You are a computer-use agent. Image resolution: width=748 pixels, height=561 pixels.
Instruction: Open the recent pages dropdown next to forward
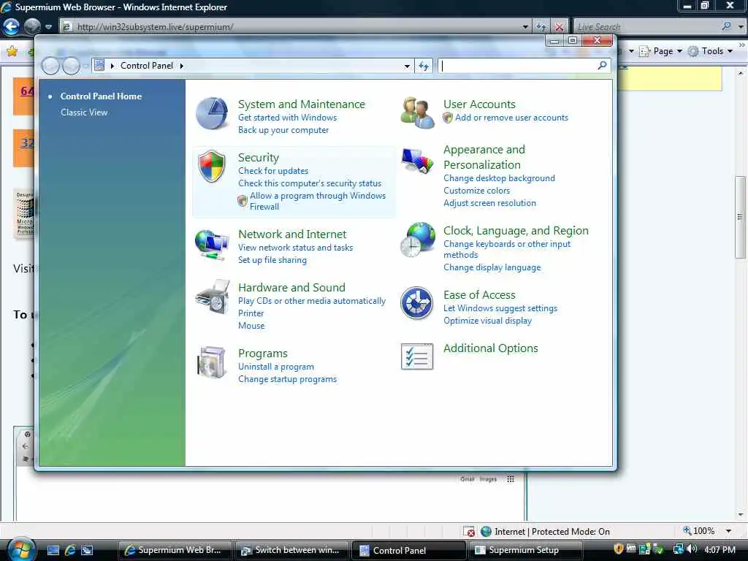[x=49, y=27]
